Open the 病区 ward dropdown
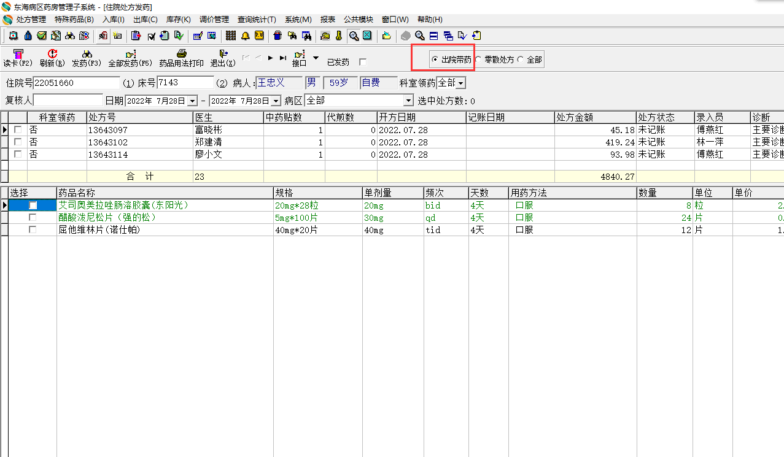 click(x=409, y=101)
